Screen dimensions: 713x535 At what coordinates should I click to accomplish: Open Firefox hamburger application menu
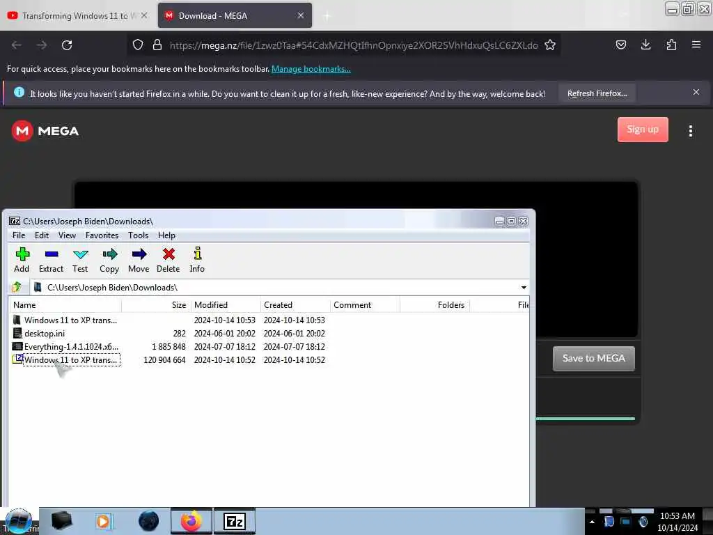pyautogui.click(x=696, y=45)
